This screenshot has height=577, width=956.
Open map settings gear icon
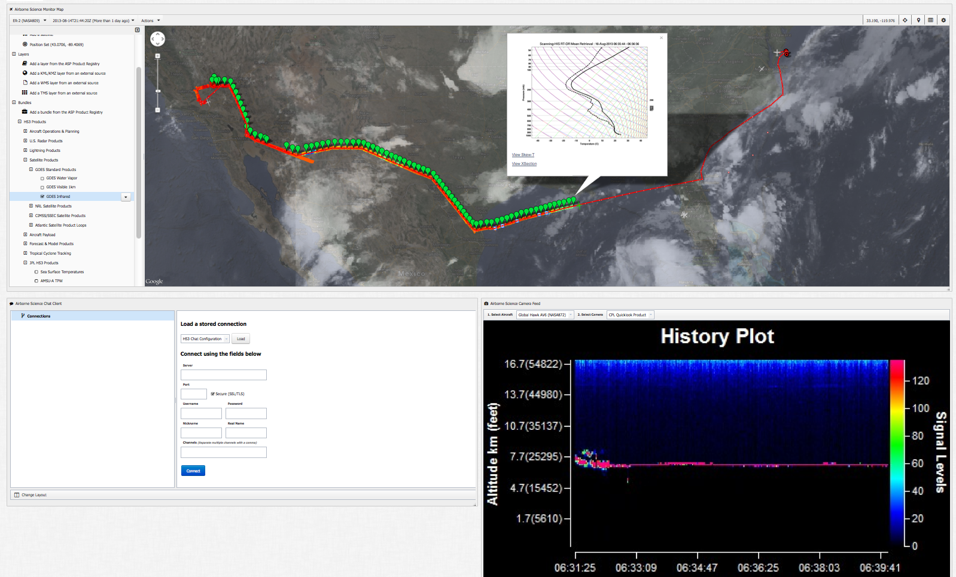pos(943,20)
